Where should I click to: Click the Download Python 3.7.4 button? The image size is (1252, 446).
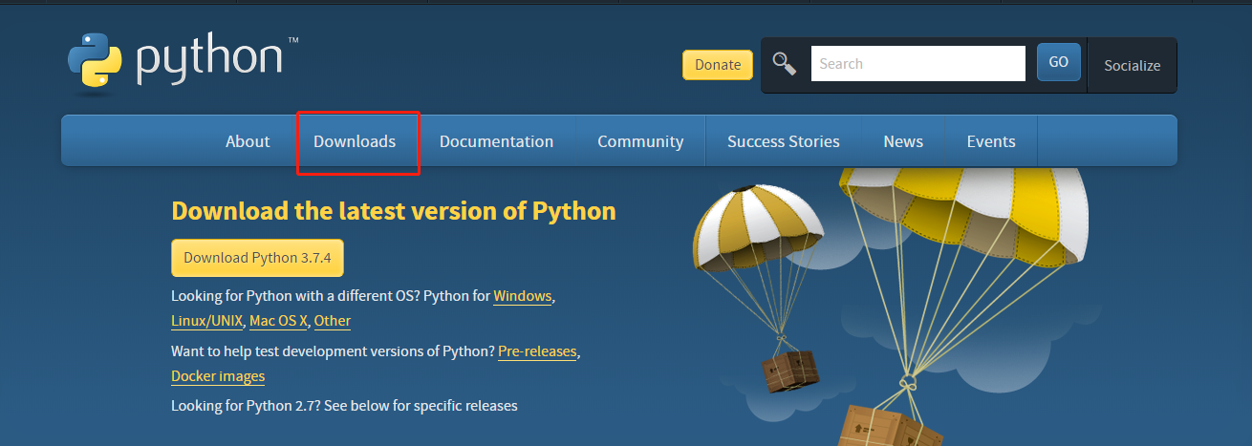coord(257,258)
